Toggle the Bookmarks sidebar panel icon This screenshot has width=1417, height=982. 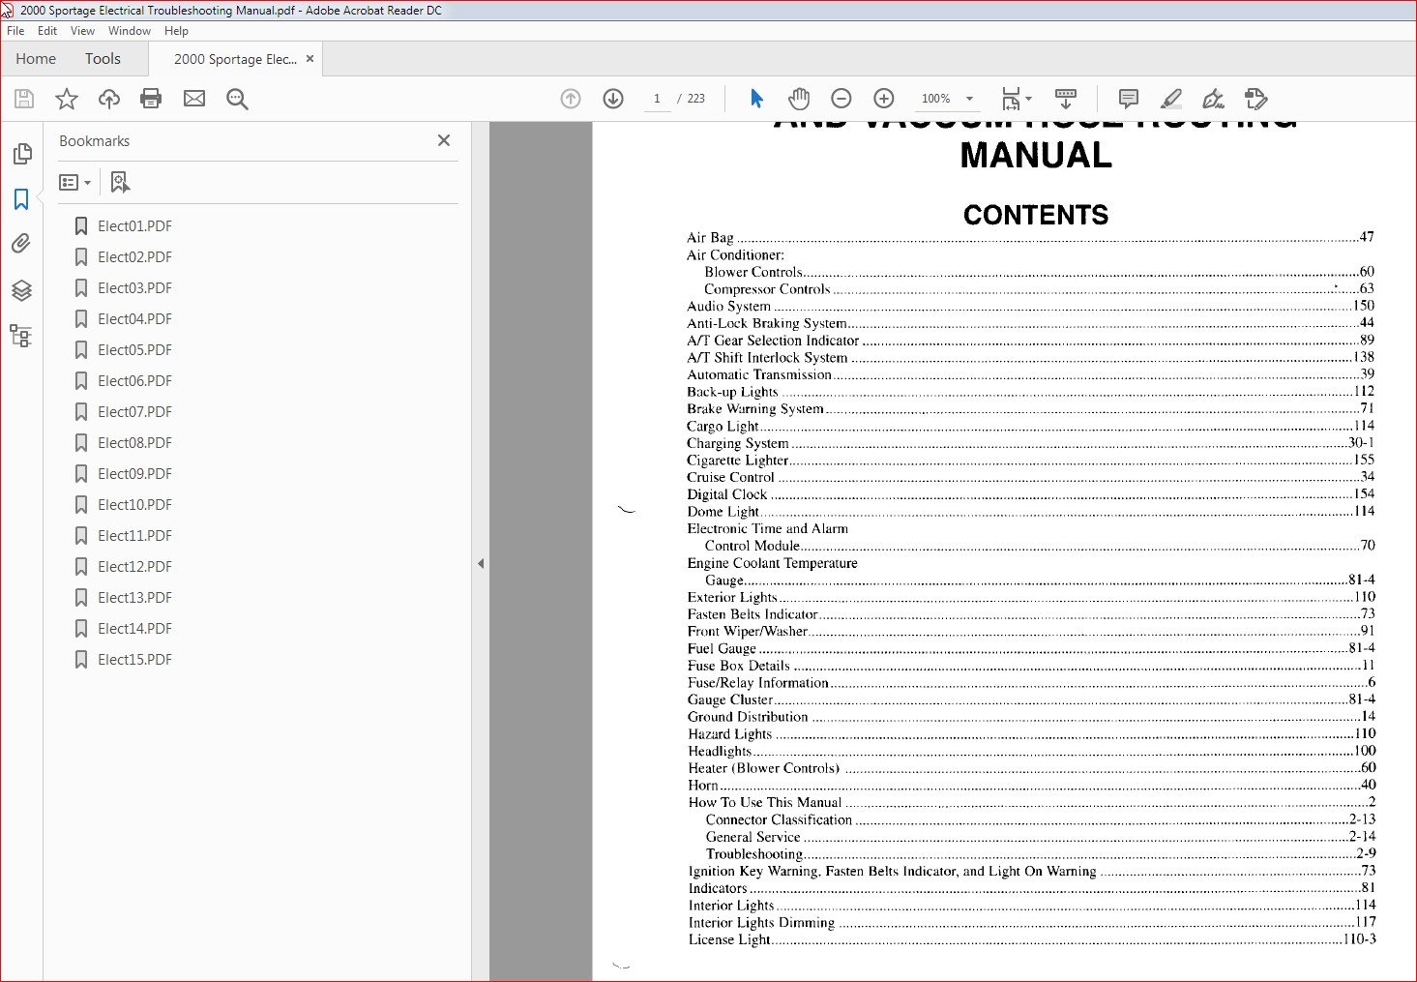coord(21,199)
